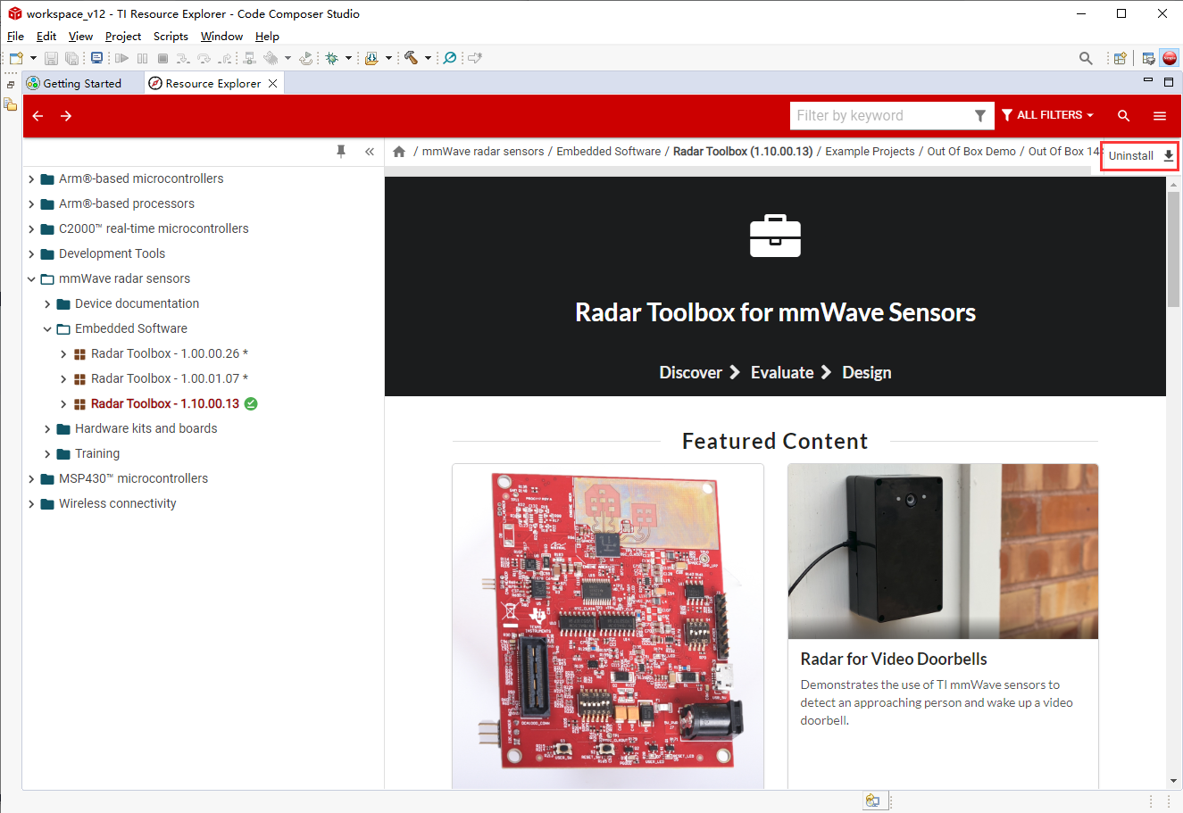Switch to the CCS Edit perspective icon

pyautogui.click(x=1149, y=58)
